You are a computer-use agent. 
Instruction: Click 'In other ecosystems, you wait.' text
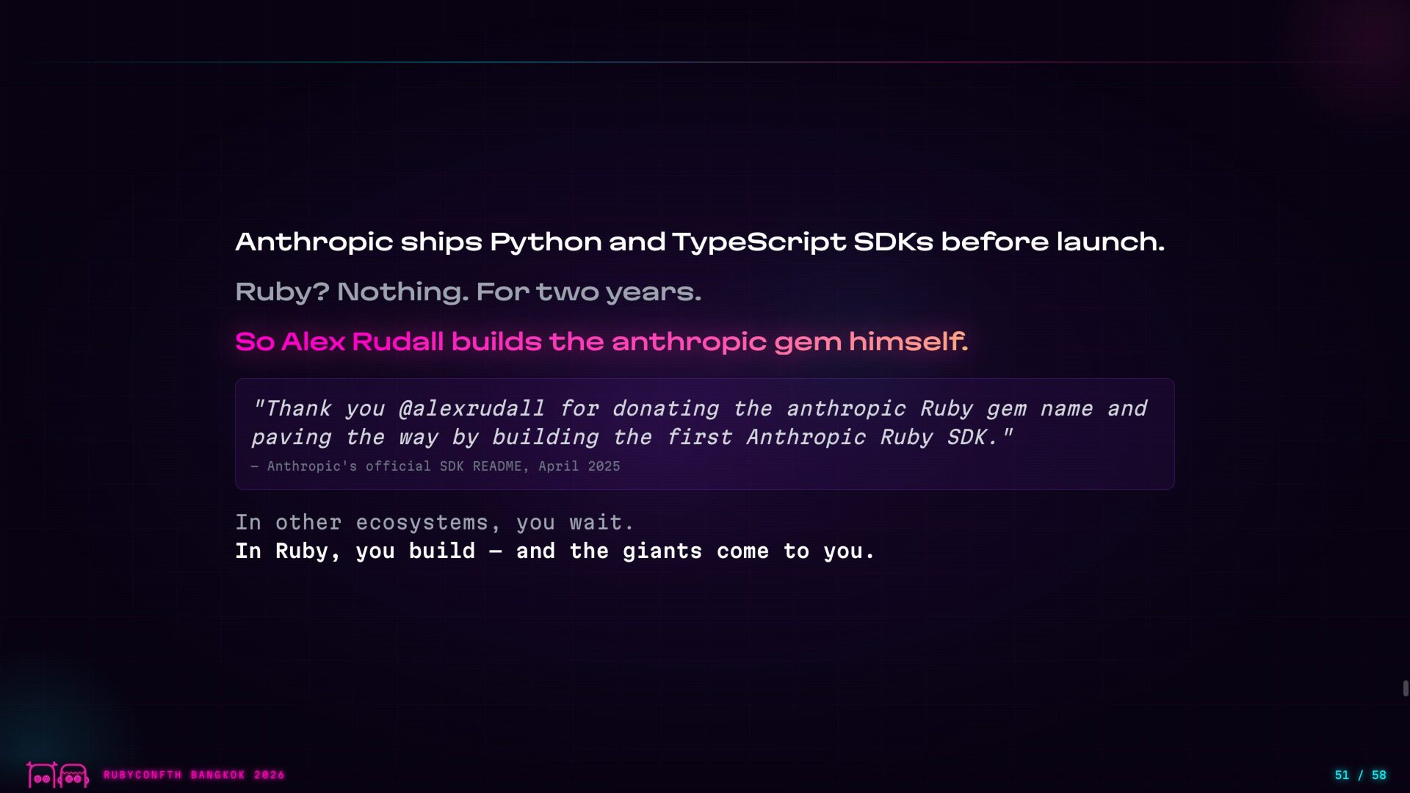click(x=434, y=522)
